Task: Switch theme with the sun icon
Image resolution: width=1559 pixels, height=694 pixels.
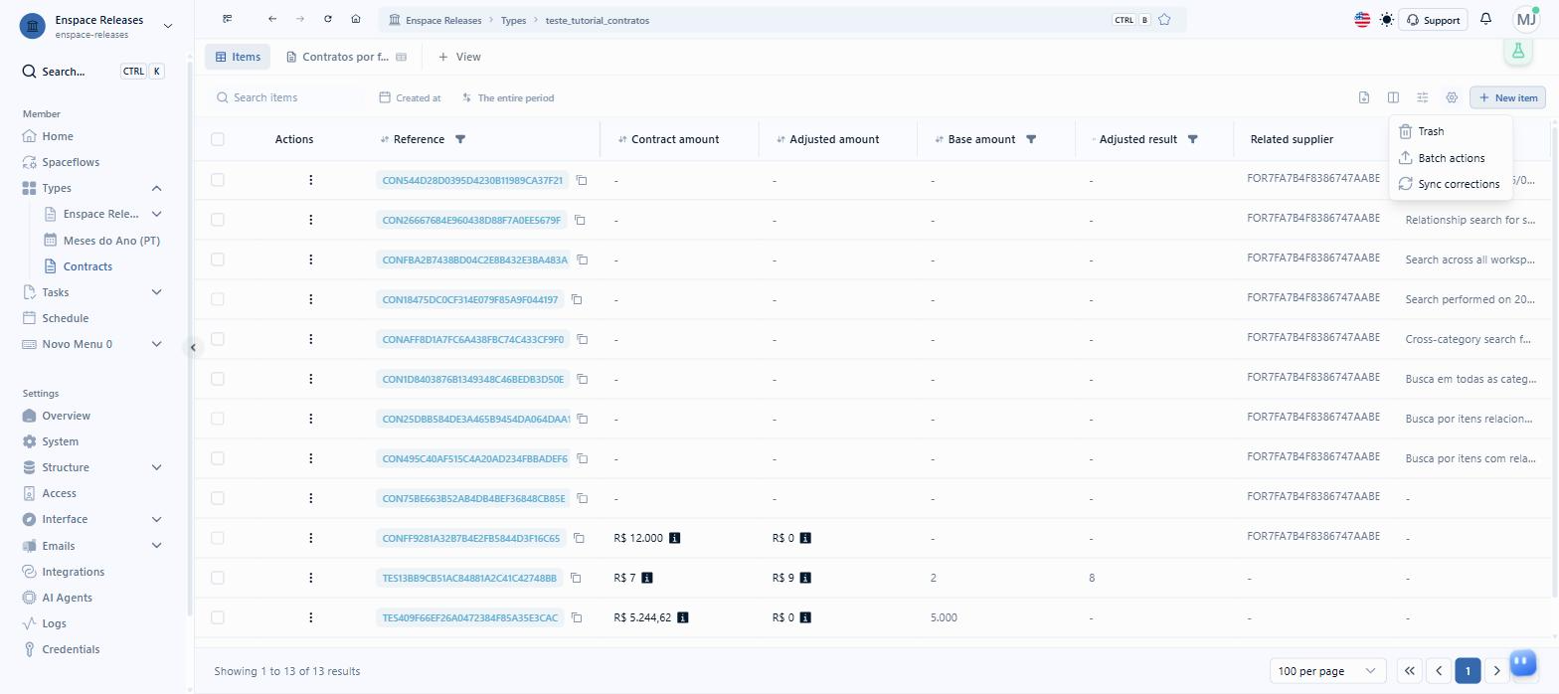Action: click(x=1386, y=20)
